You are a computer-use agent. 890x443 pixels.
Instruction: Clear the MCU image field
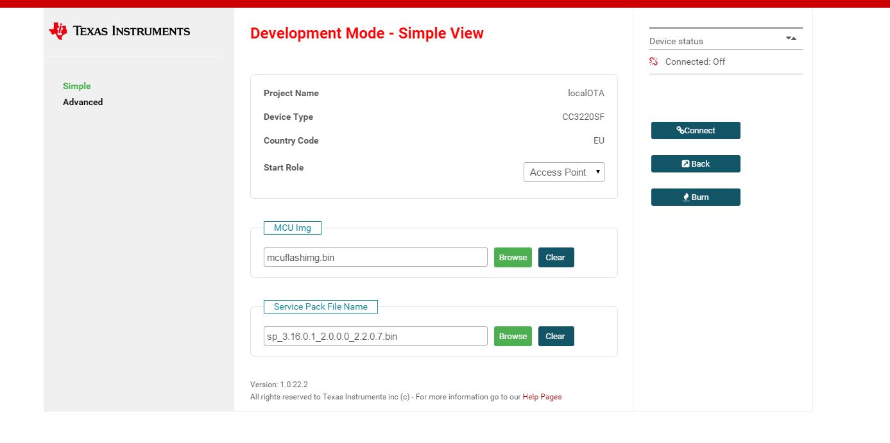tap(556, 257)
